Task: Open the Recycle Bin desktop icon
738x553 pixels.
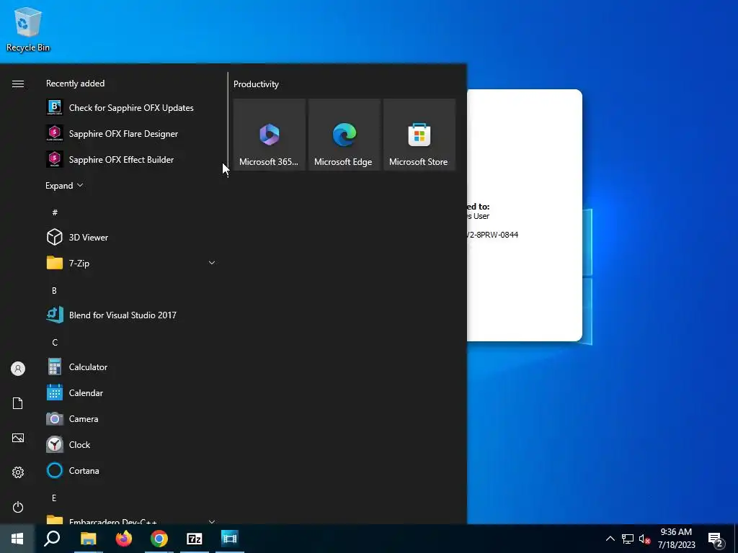Action: [28, 29]
